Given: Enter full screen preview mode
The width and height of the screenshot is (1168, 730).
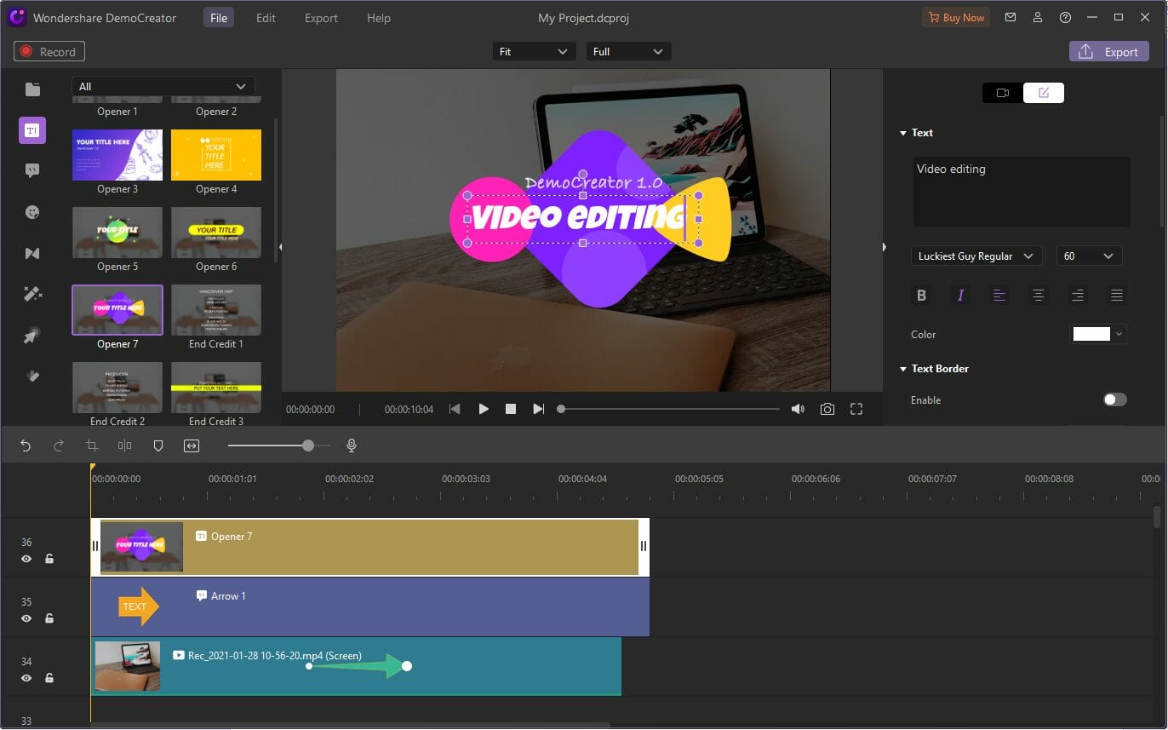Looking at the screenshot, I should click(x=856, y=409).
